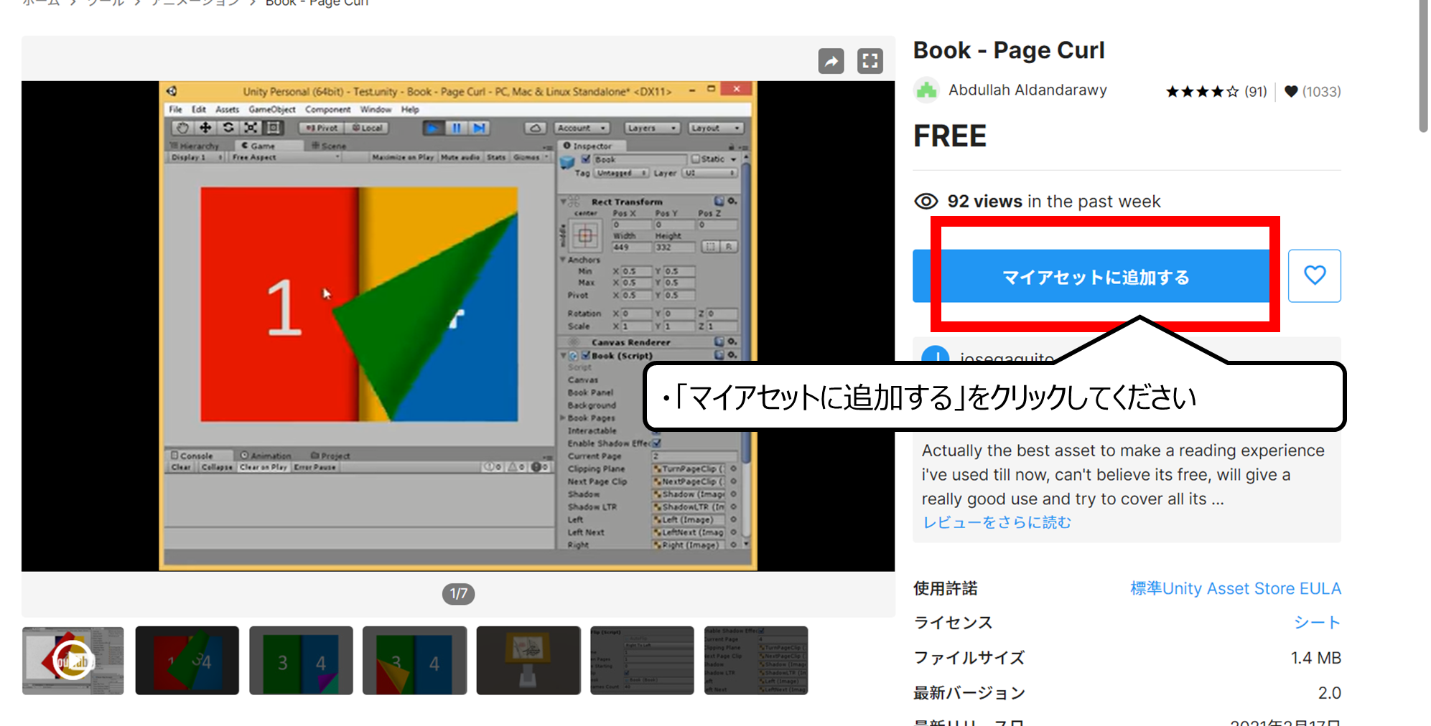Click the Inspector lock icon
This screenshot has width=1431, height=726.
[732, 146]
